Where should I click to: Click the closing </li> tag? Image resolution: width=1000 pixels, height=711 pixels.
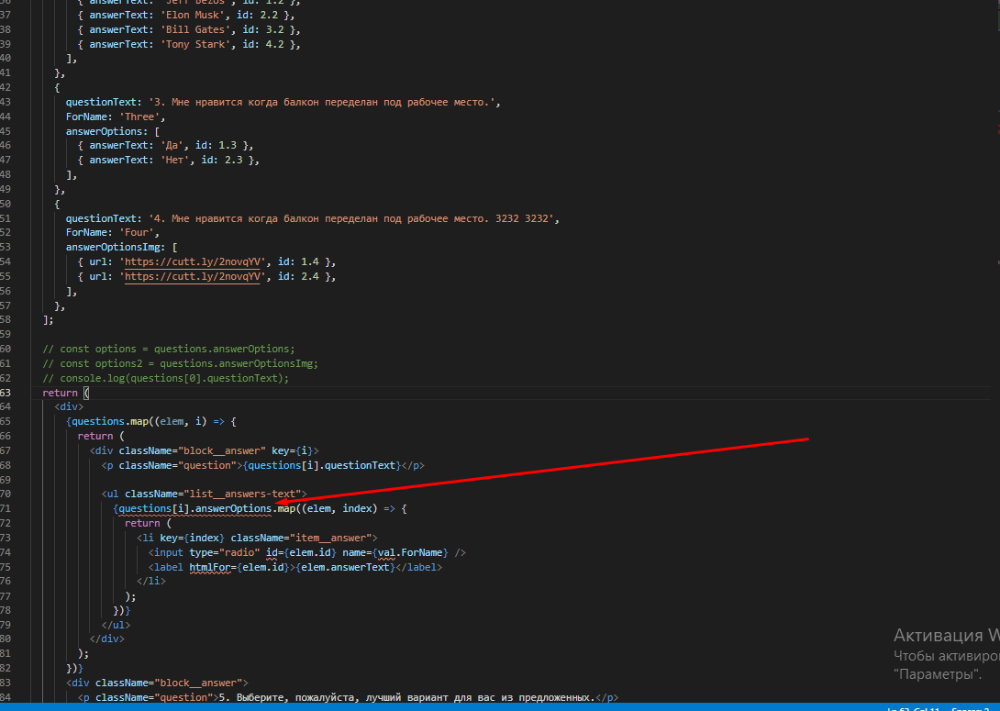pyautogui.click(x=151, y=582)
